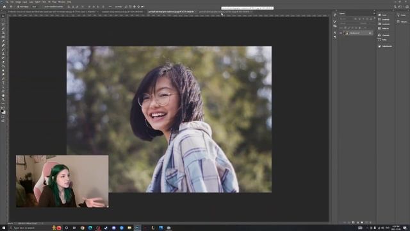Click the Task View taskbar icon

[74, 228]
